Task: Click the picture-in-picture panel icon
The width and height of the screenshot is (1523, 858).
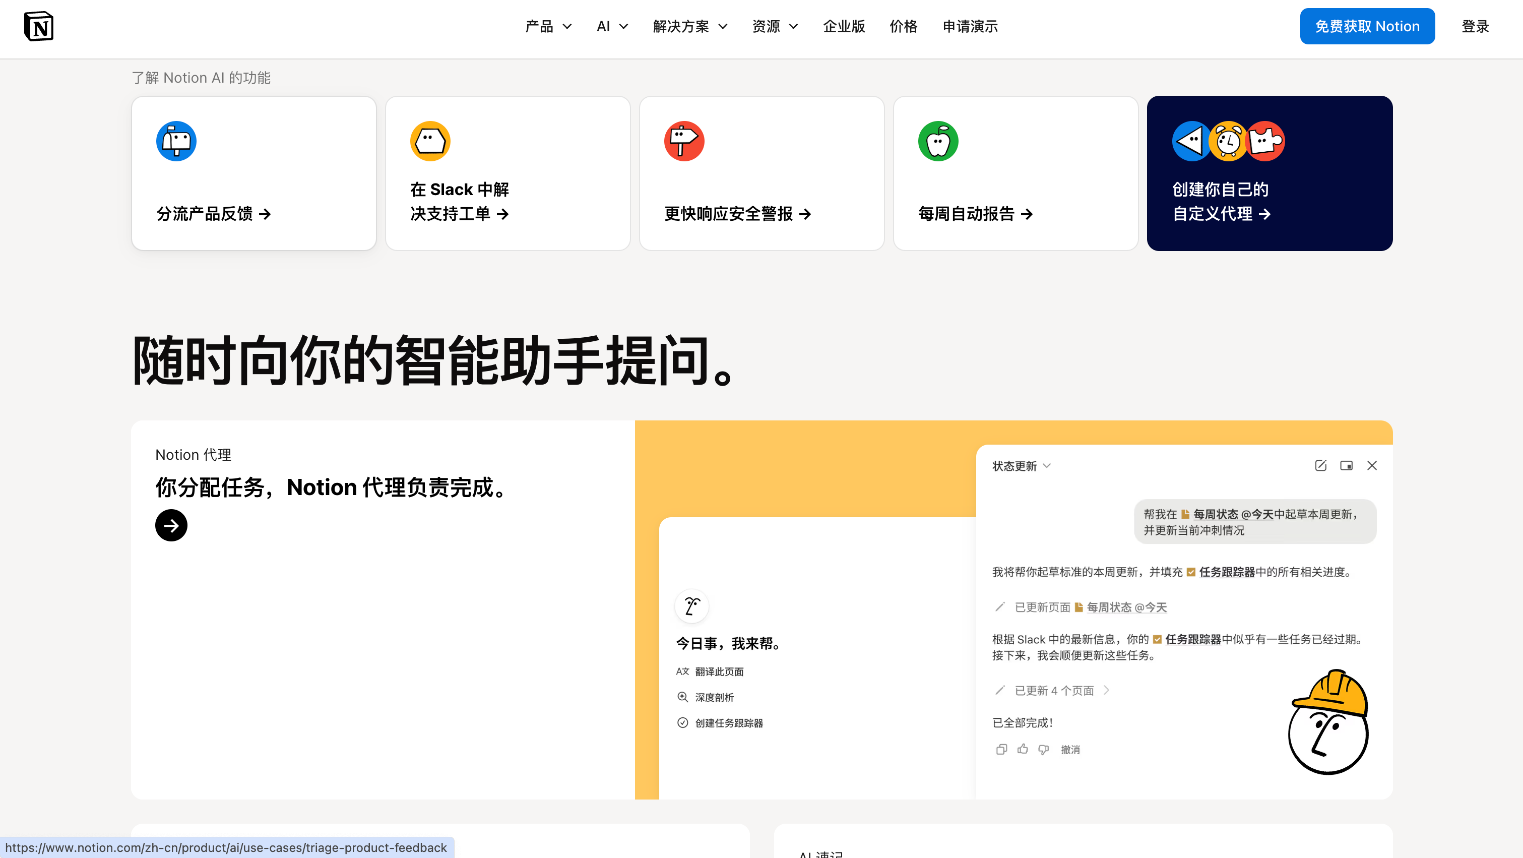Action: point(1346,465)
